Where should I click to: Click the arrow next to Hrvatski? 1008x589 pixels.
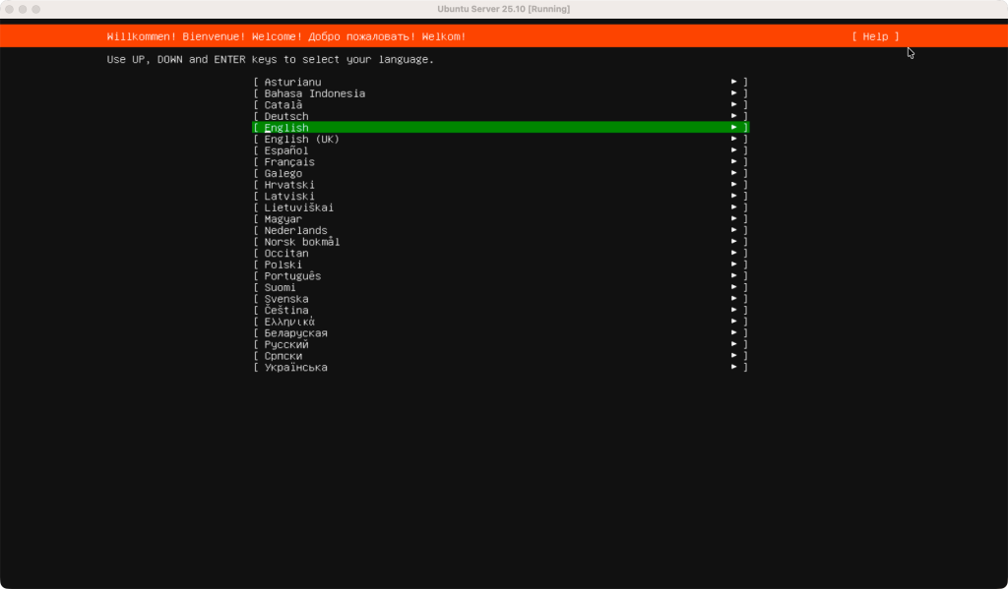[x=734, y=185]
